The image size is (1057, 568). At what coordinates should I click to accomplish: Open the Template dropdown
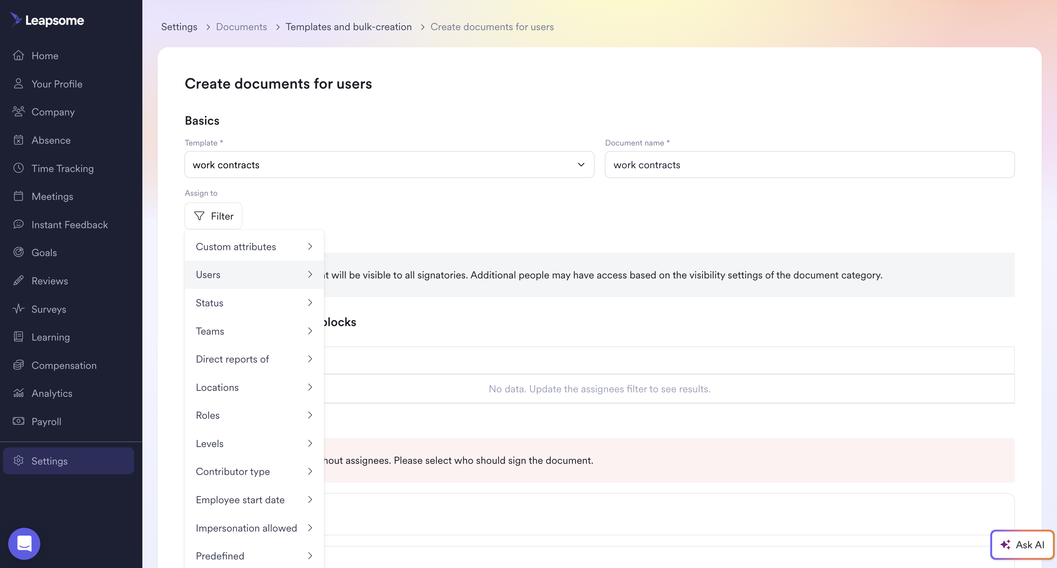click(x=389, y=165)
